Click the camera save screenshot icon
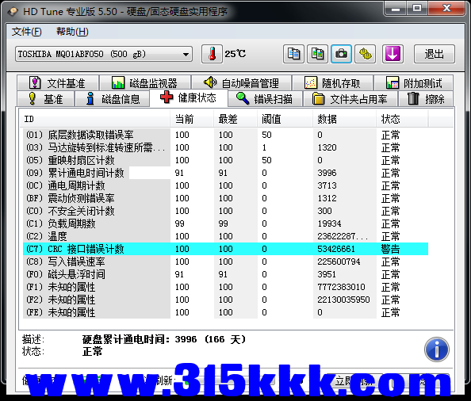The height and width of the screenshot is (401, 471). (x=341, y=54)
